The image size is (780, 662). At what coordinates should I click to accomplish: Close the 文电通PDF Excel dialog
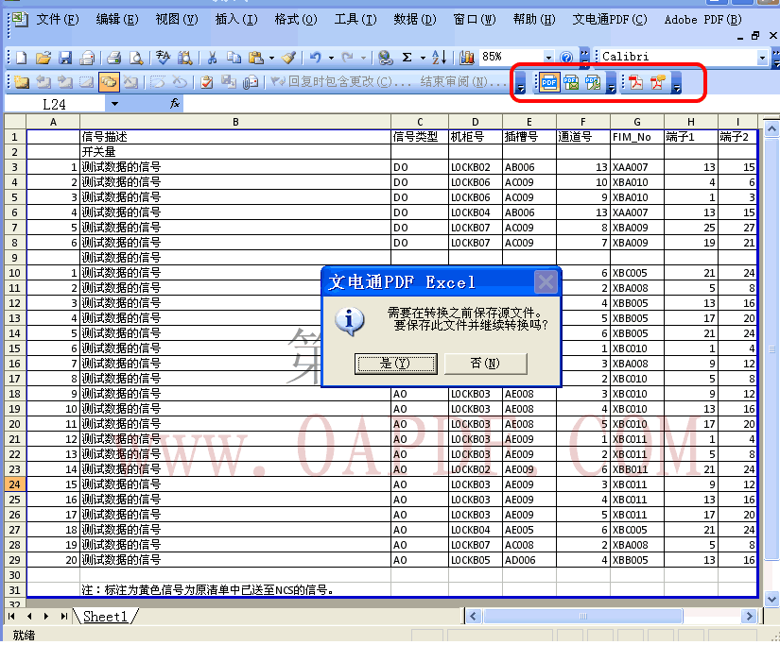546,282
